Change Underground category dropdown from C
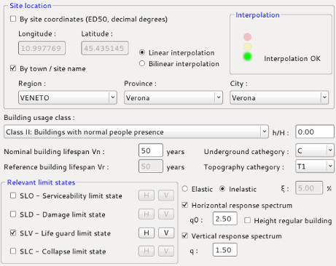The height and width of the screenshot is (266, 336). coord(315,150)
